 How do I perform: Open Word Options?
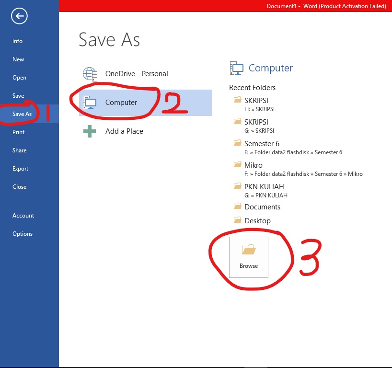(x=23, y=234)
